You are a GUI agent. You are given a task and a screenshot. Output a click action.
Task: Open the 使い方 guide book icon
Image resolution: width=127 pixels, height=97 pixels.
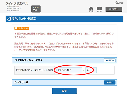point(99,9)
